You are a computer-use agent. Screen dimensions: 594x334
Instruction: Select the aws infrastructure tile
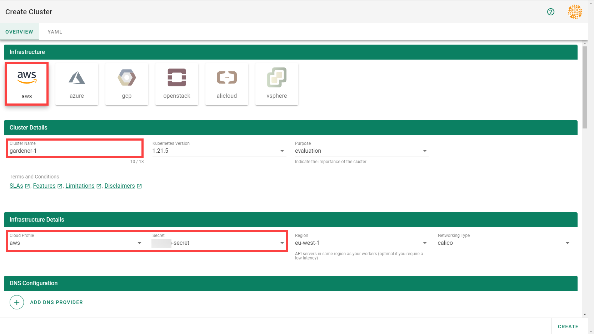(27, 84)
